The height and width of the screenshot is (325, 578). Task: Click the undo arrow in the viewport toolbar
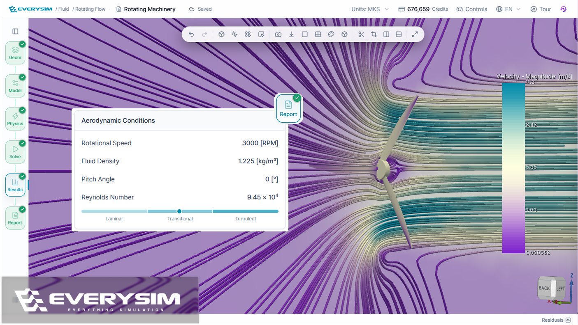[191, 34]
